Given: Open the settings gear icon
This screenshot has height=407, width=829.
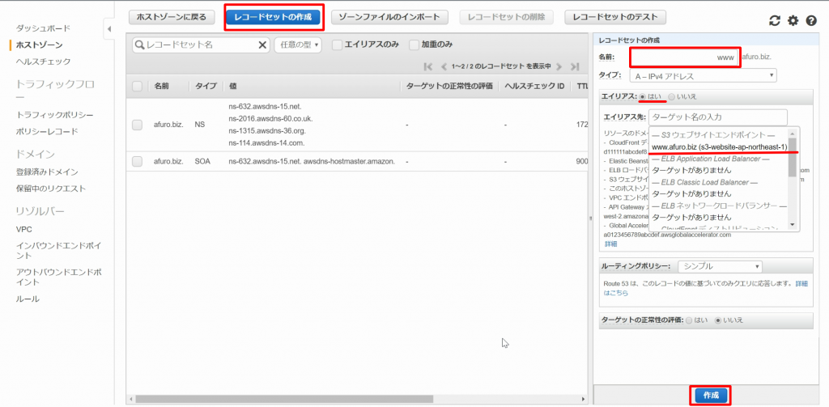Looking at the screenshot, I should (793, 20).
